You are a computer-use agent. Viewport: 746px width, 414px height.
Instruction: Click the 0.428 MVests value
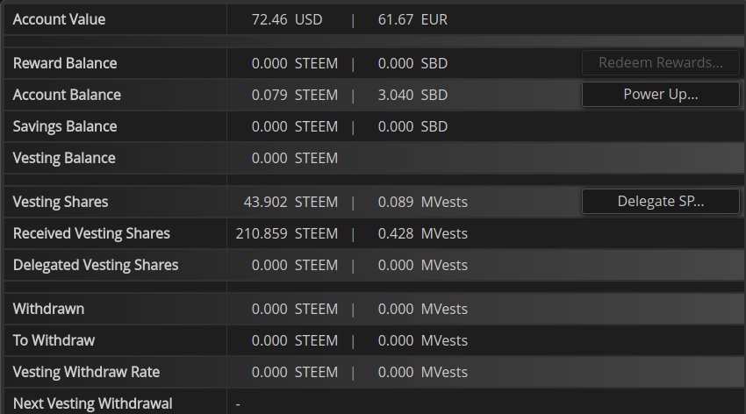[422, 233]
